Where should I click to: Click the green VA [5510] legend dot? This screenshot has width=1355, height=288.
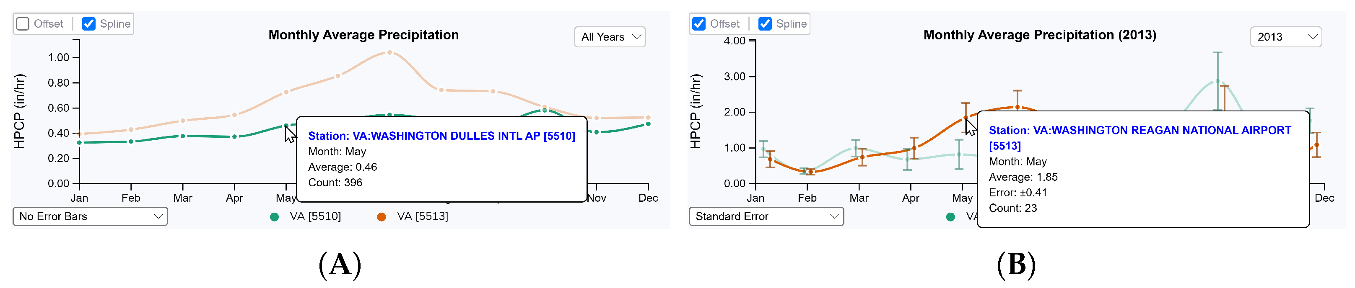pyautogui.click(x=274, y=217)
